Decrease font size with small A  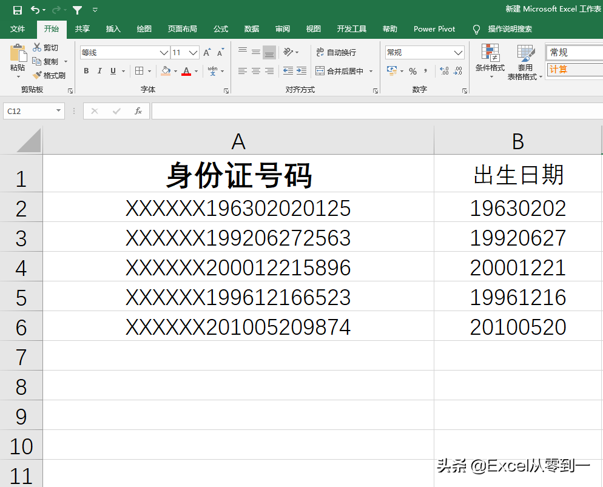coord(220,53)
